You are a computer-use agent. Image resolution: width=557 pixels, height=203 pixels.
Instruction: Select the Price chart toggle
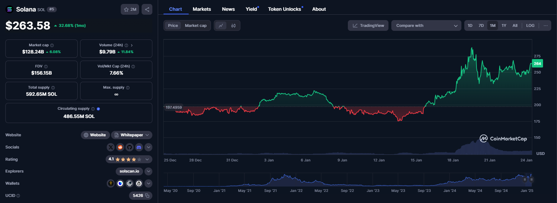173,25
